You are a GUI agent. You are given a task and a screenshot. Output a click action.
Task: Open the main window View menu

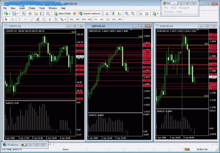13,8
